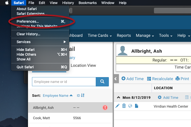Select Clear History
191x127 pixels.
click(40, 34)
